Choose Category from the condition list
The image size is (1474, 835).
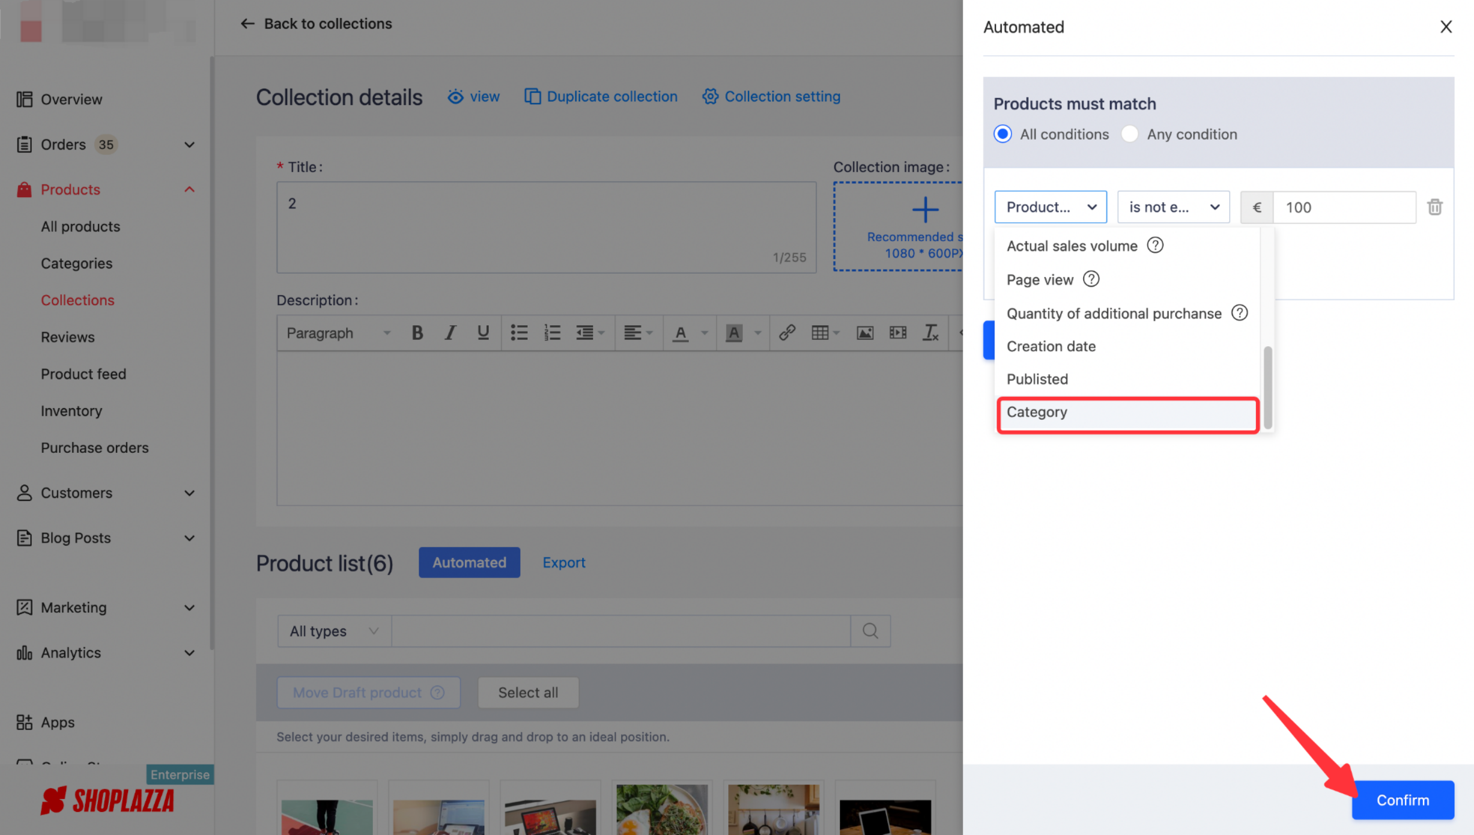coord(1127,412)
